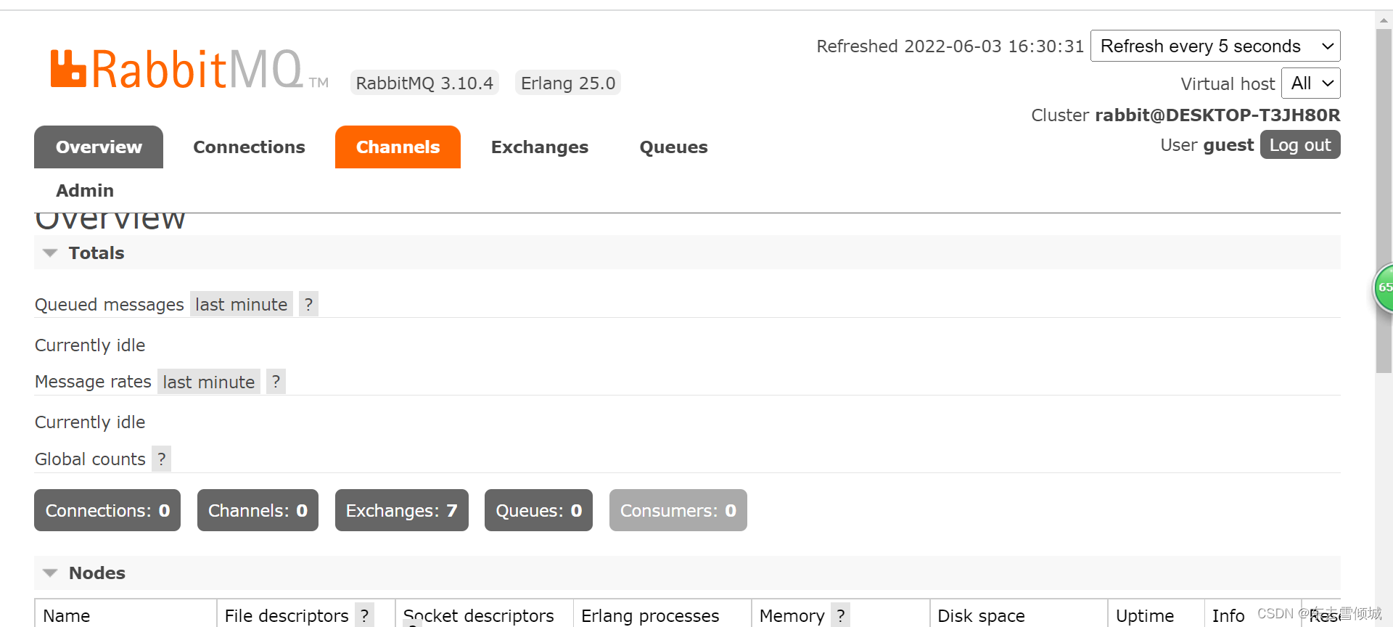Change Queued messages last minute range
This screenshot has height=627, width=1393.
[241, 304]
